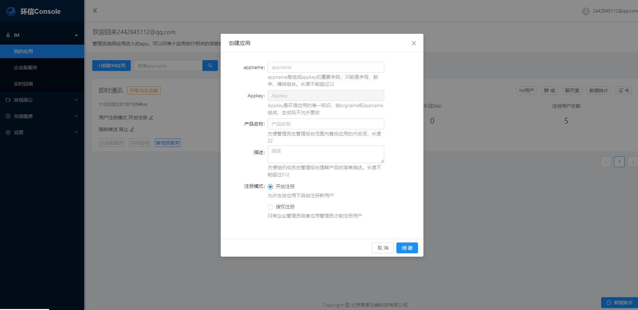Click the 环信Console logo icon
638x310 pixels.
click(x=11, y=11)
